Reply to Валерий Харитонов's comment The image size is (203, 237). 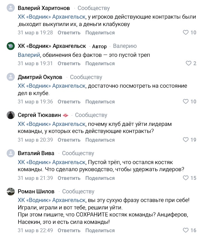coord(69,33)
